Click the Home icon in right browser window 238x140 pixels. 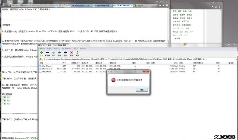[x=212, y=7]
